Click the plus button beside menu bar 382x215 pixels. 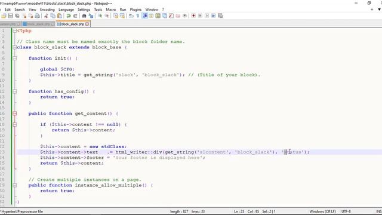point(372,10)
